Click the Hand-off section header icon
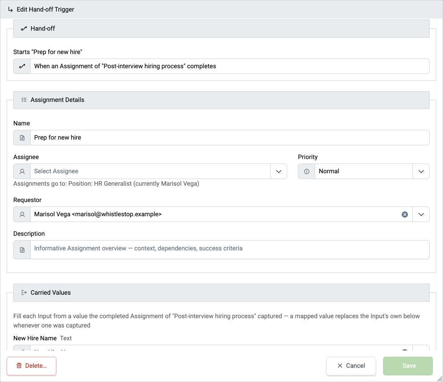This screenshot has width=443, height=382. pos(24,28)
